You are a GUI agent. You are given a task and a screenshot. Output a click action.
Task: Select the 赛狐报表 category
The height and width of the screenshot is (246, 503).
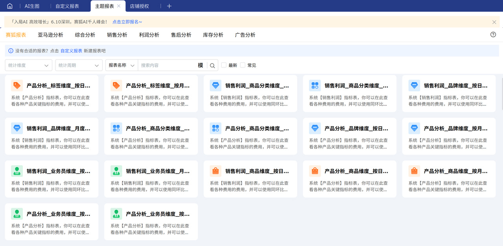point(16,35)
